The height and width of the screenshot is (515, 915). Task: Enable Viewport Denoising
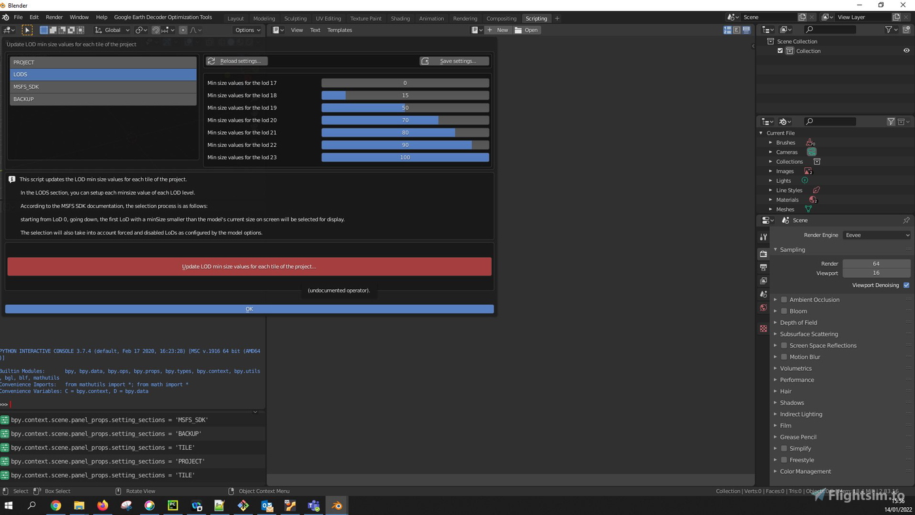pos(906,285)
